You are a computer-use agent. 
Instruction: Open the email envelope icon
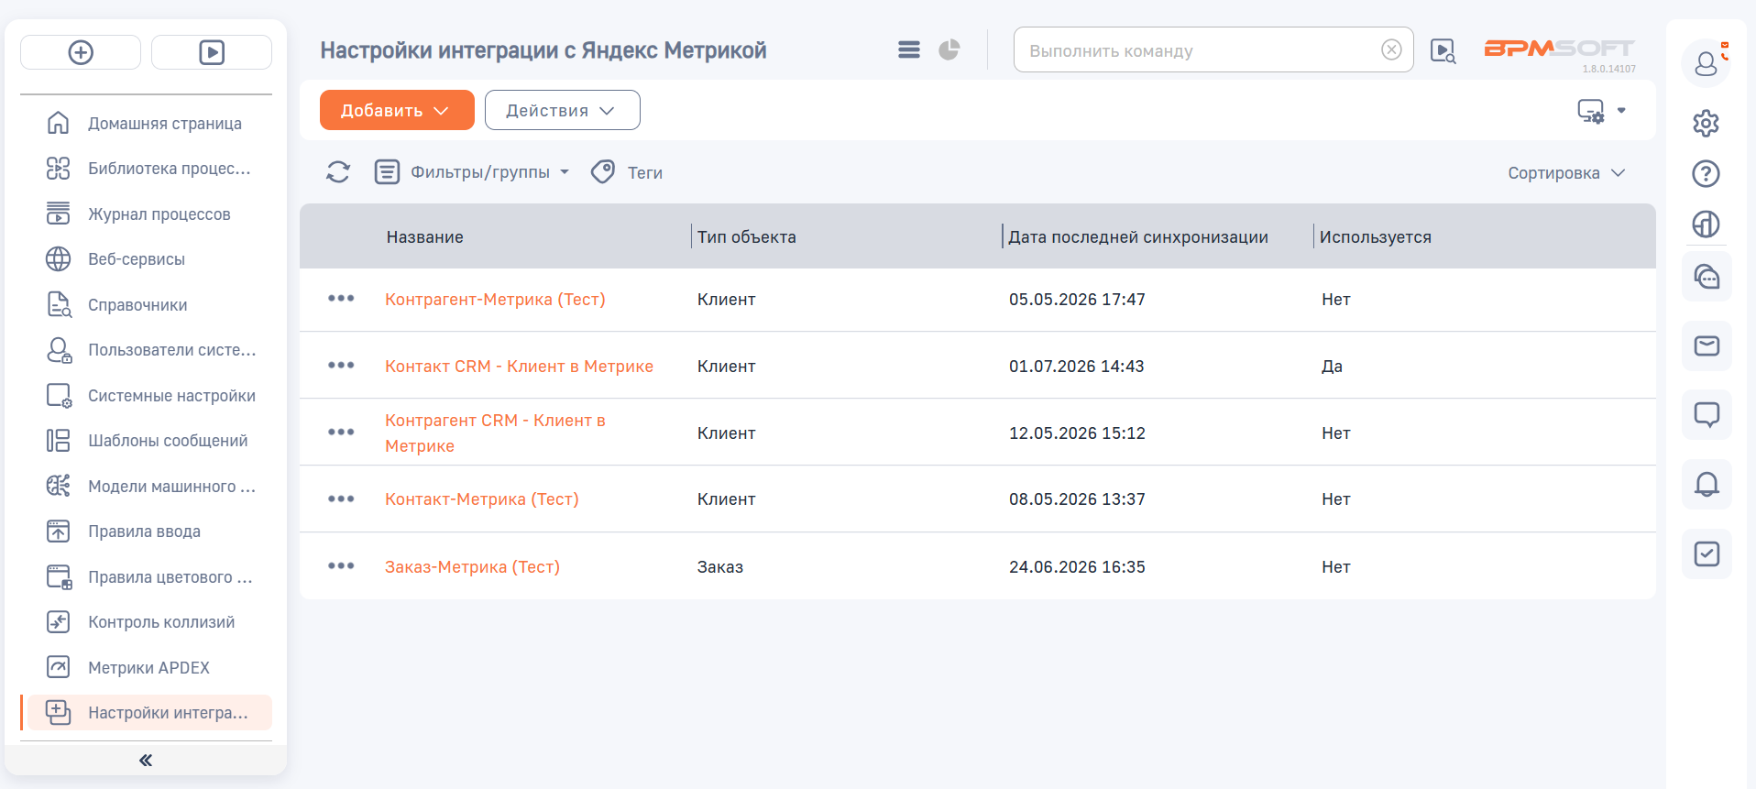[1707, 345]
